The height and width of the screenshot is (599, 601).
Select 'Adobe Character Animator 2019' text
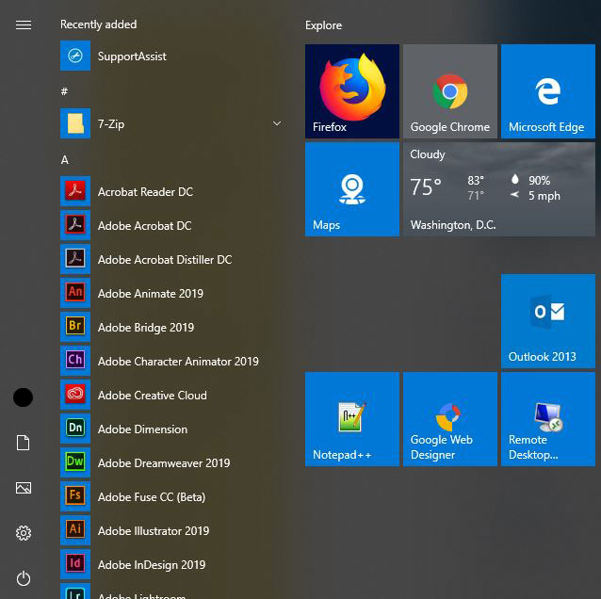point(178,362)
